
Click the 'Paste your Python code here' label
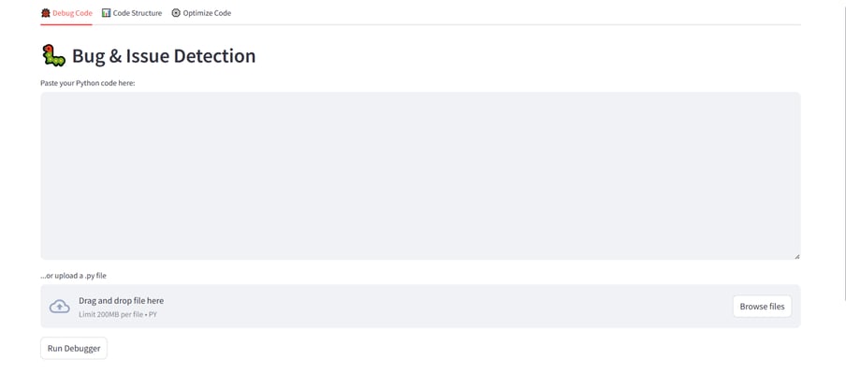click(87, 83)
